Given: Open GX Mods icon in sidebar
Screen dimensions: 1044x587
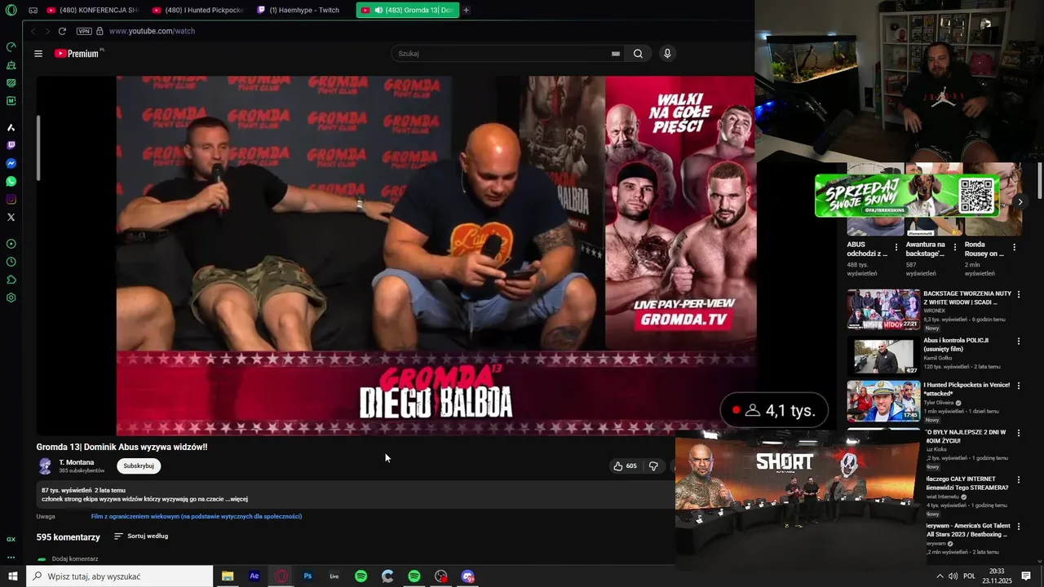Looking at the screenshot, I should pos(11,82).
